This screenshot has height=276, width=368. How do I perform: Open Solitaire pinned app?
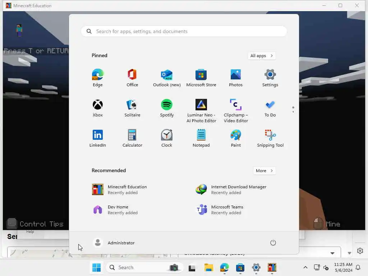[x=132, y=108]
